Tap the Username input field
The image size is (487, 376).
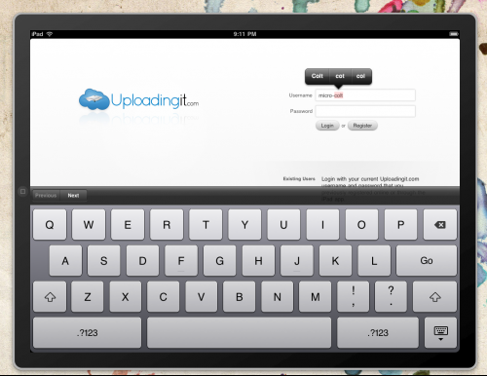(365, 95)
